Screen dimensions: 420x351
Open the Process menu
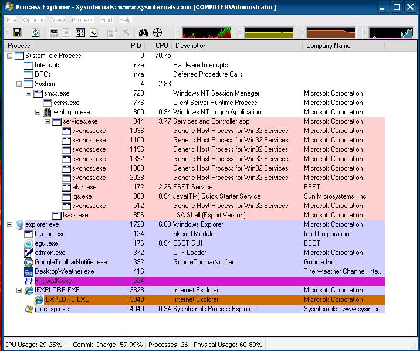pos(83,20)
